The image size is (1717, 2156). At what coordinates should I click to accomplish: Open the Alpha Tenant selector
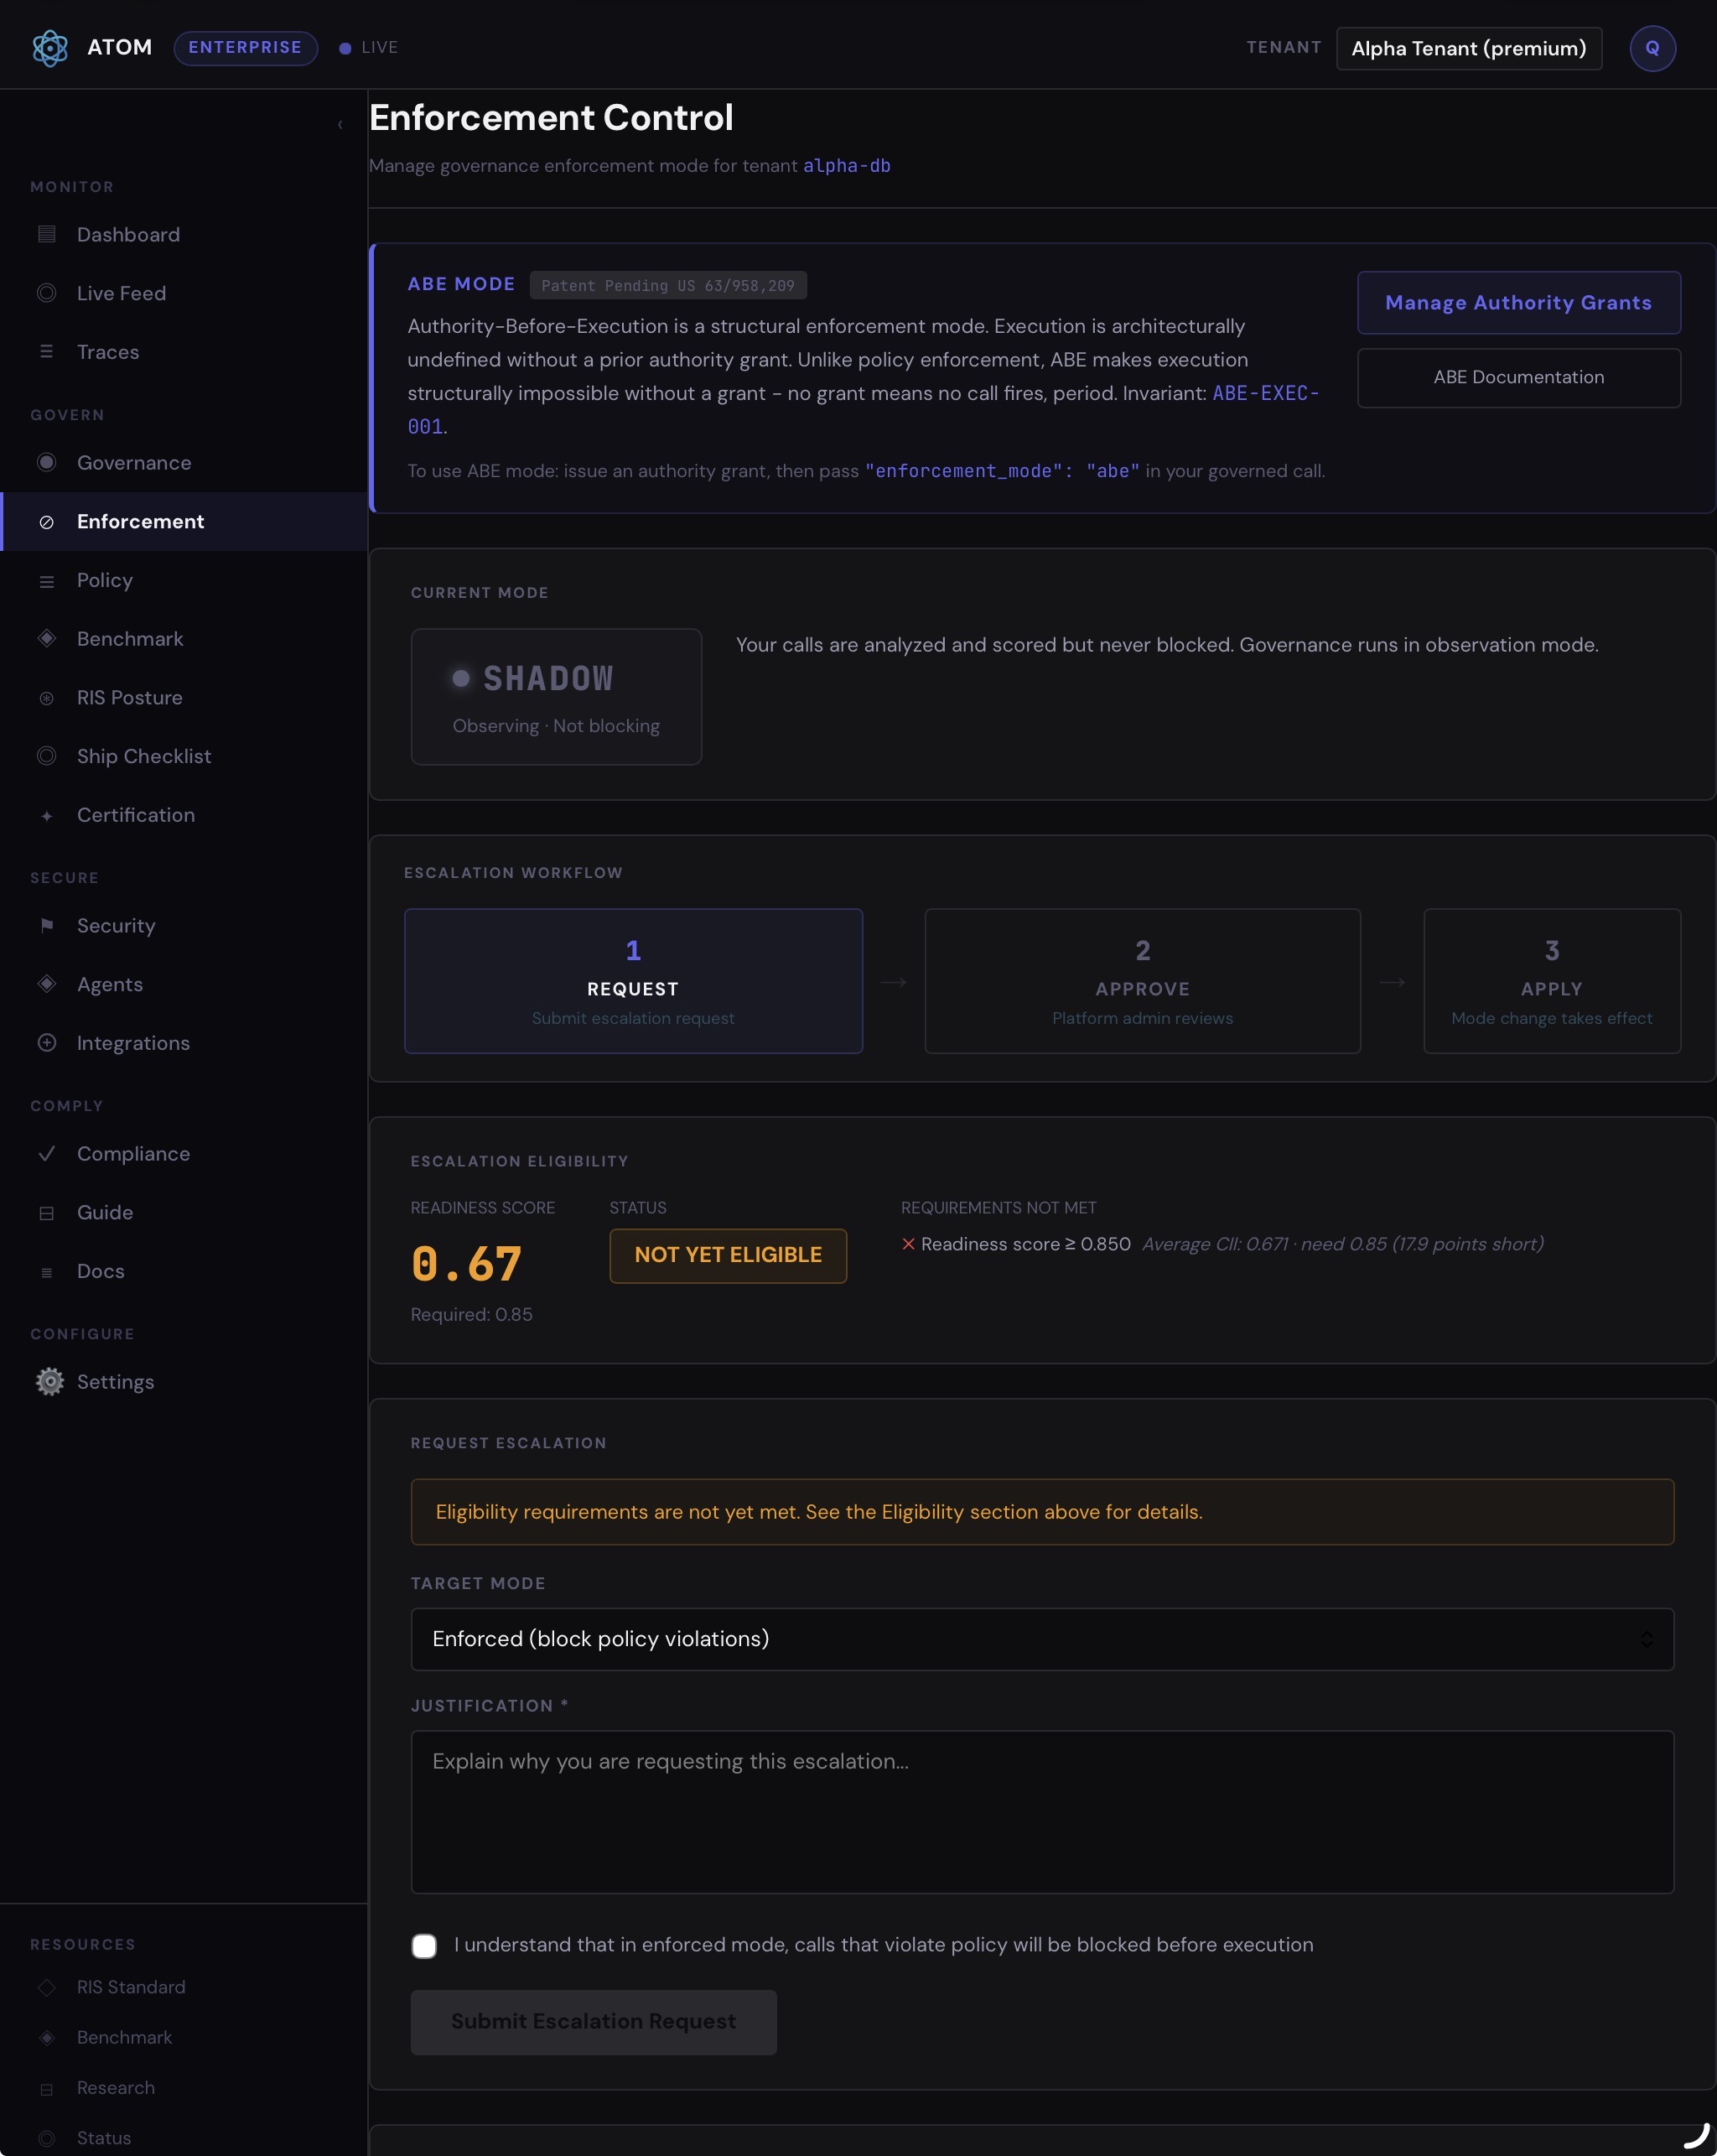pos(1468,48)
